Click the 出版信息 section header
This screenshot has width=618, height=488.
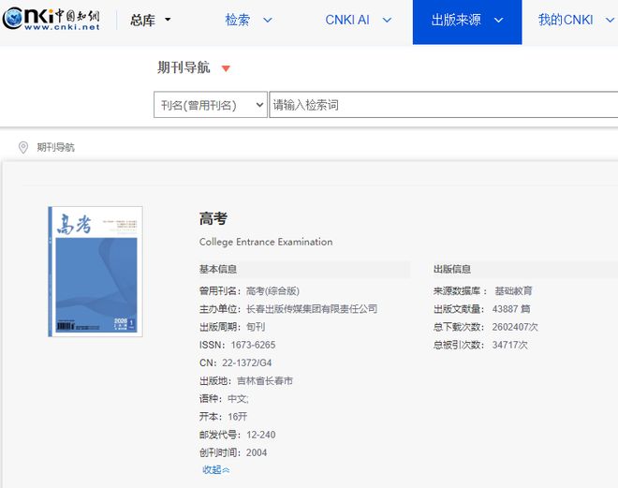[x=452, y=269]
